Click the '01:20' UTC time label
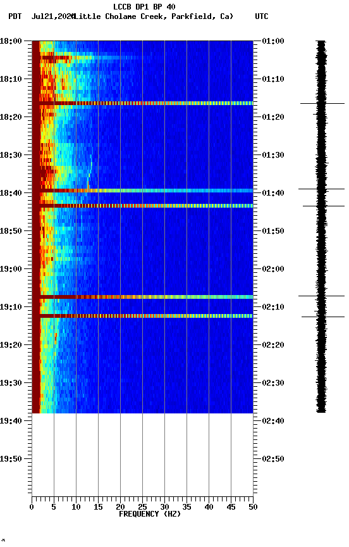Image resolution: width=349 pixels, height=547 pixels. [273, 117]
